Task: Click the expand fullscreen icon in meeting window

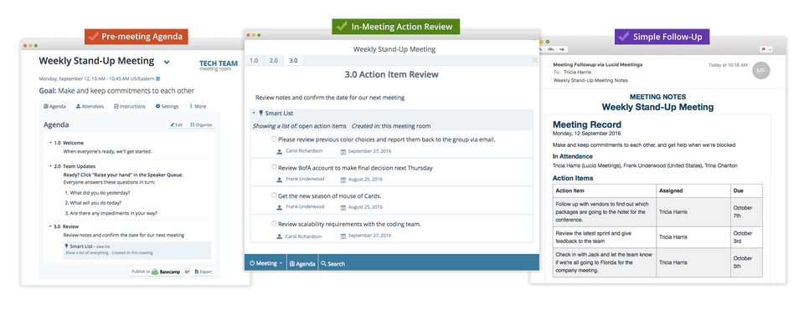Action: point(535,60)
